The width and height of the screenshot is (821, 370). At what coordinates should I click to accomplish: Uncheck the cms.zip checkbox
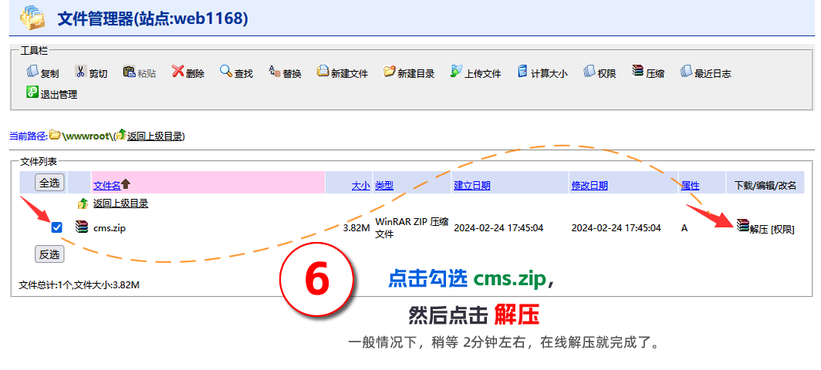coord(57,227)
